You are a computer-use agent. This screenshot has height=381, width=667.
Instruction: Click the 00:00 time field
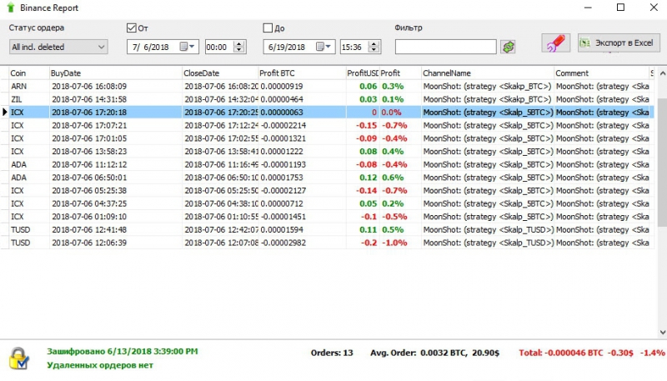219,47
